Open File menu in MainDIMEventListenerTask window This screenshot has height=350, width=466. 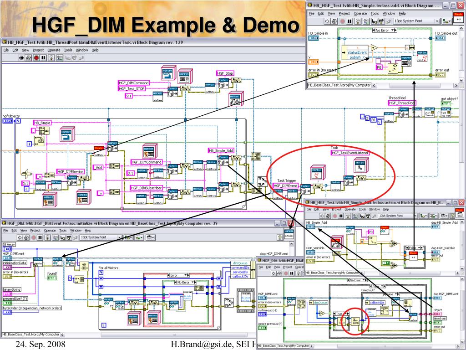click(x=6, y=50)
